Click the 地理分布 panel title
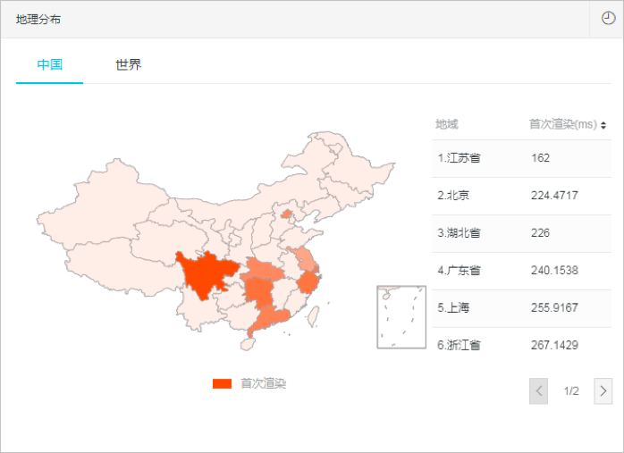Image resolution: width=624 pixels, height=453 pixels. click(x=38, y=19)
